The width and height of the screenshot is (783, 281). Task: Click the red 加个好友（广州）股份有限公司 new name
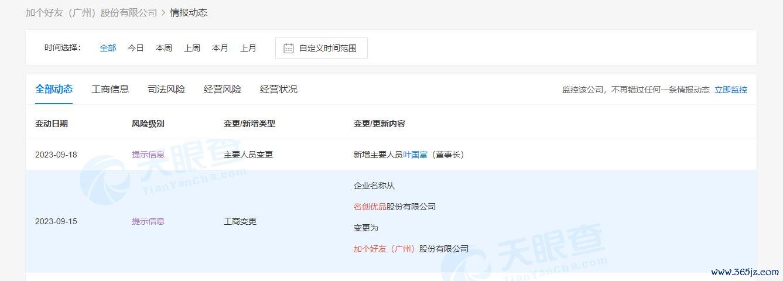pos(411,249)
